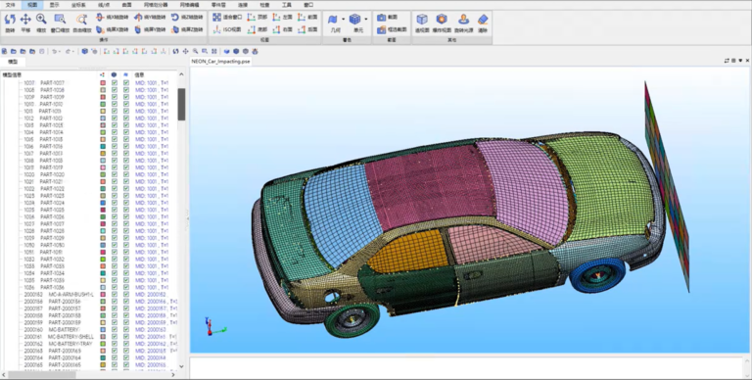Click 绕X轴旋转 rotate about X axis

pyautogui.click(x=113, y=18)
